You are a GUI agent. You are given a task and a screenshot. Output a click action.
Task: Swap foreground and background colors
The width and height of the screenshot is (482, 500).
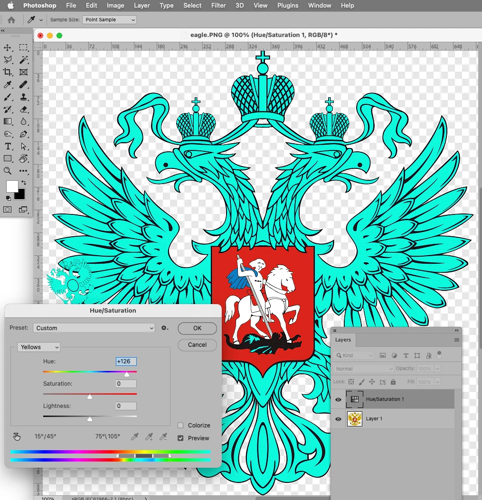24,182
